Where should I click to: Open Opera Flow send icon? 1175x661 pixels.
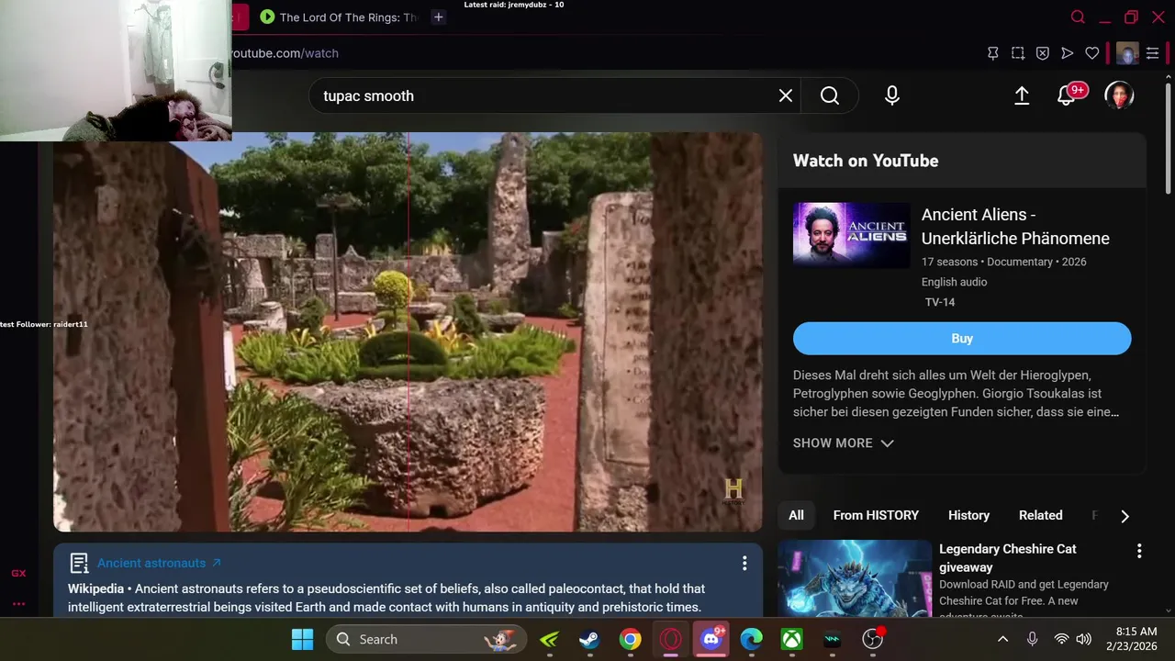pyautogui.click(x=1068, y=53)
